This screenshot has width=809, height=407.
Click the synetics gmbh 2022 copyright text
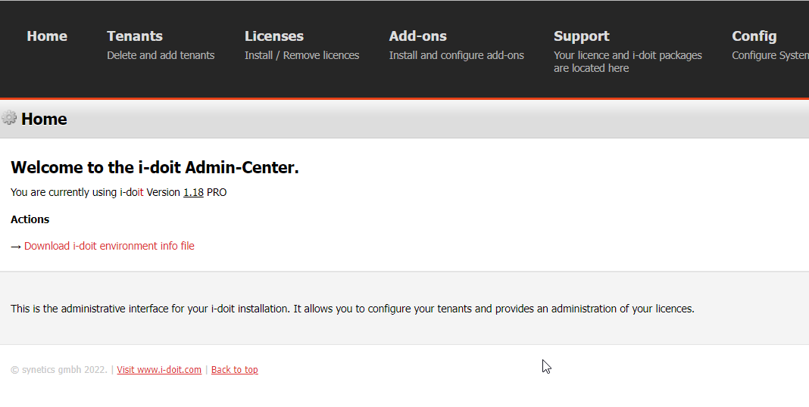(59, 369)
